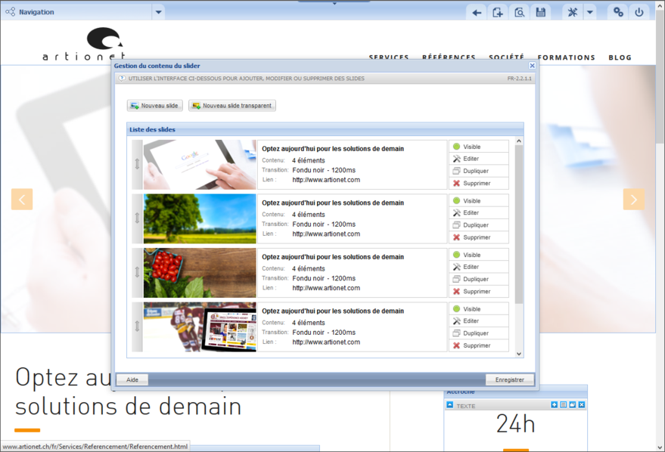
Task: Open the page preview magnifier icon
Action: pyautogui.click(x=519, y=12)
